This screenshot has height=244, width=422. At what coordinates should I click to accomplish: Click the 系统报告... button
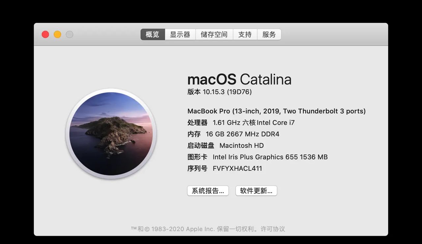pyautogui.click(x=208, y=191)
